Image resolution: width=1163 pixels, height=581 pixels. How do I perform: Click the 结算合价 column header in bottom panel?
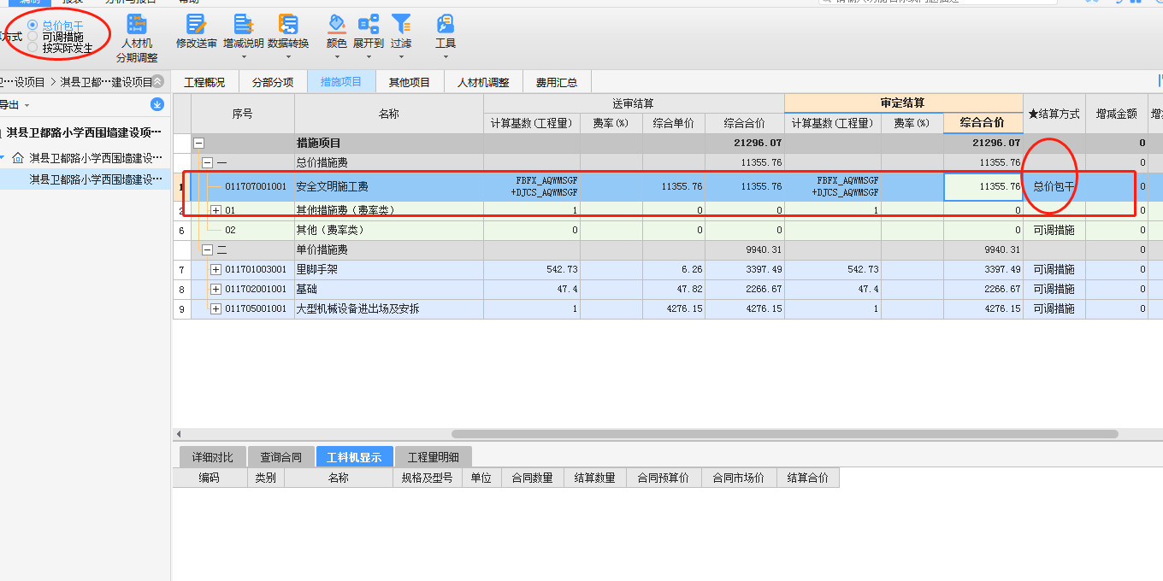(808, 478)
